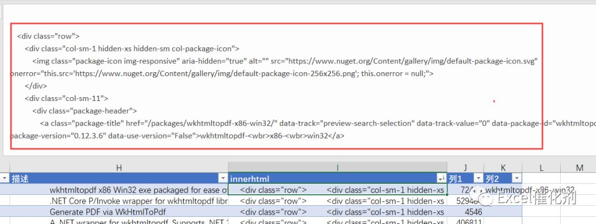Select column K header
Image resolution: width=596 pixels, height=224 pixels.
click(x=503, y=168)
